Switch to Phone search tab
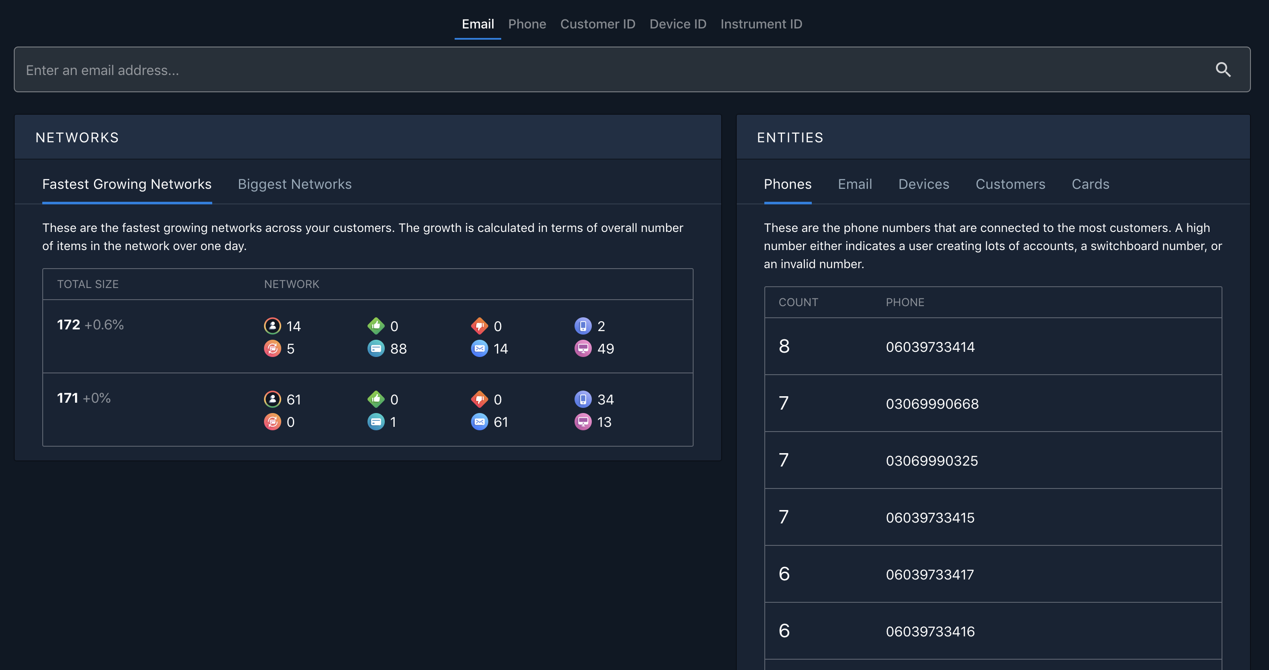This screenshot has width=1269, height=670. [x=527, y=24]
